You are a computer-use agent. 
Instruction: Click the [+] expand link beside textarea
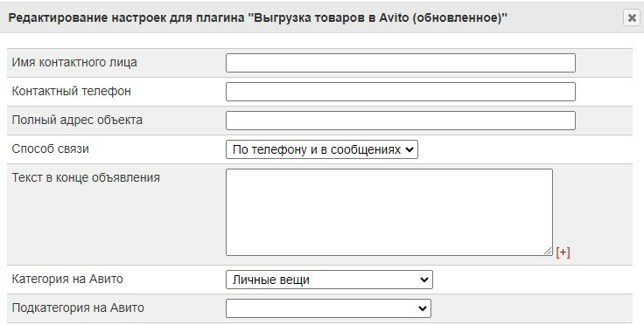coord(563,252)
